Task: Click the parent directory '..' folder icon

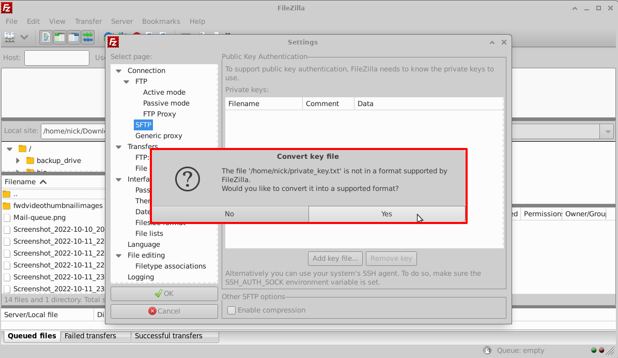Action: (7, 194)
